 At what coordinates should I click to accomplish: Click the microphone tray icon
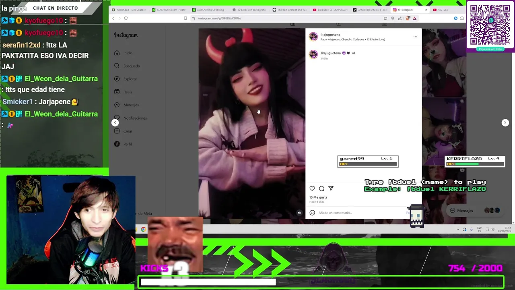pyautogui.click(x=471, y=230)
